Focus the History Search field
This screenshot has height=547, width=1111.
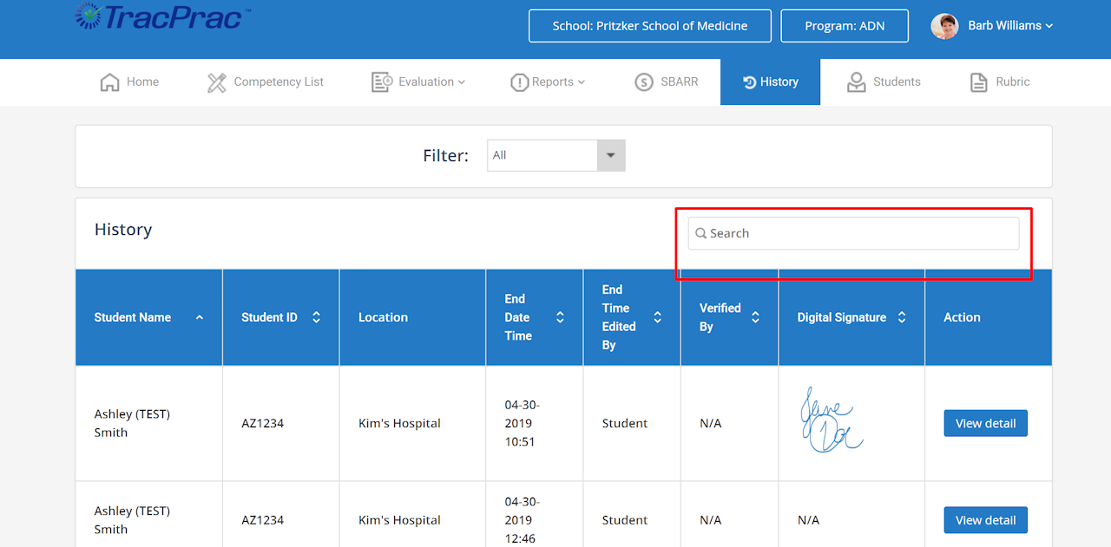click(x=859, y=233)
